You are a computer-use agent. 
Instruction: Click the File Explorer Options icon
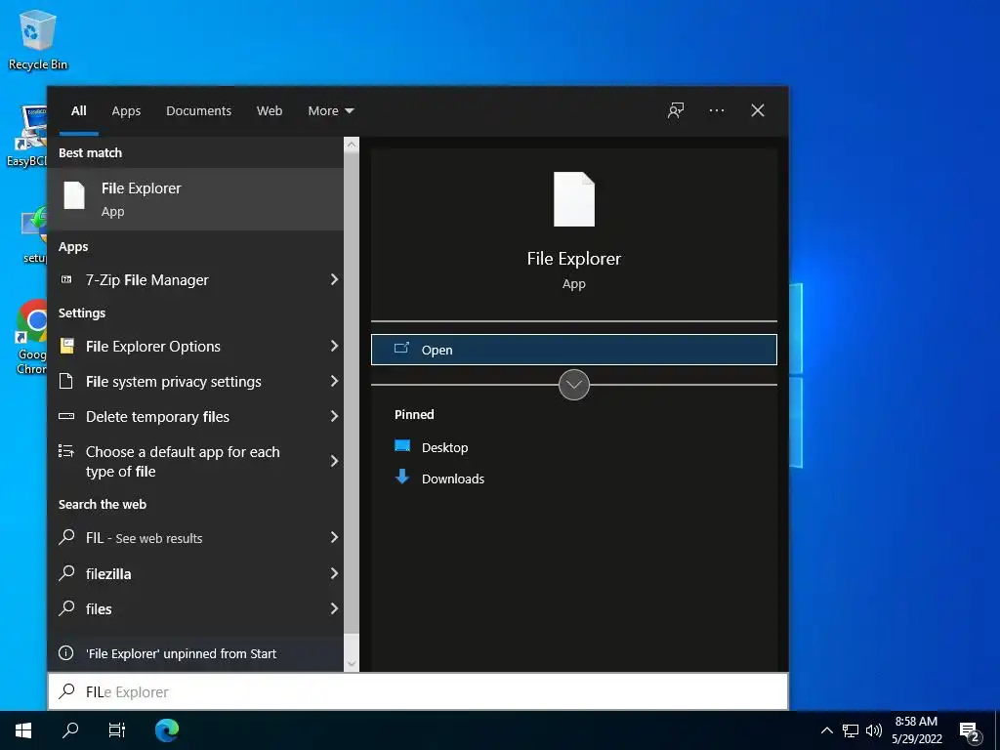pos(66,346)
